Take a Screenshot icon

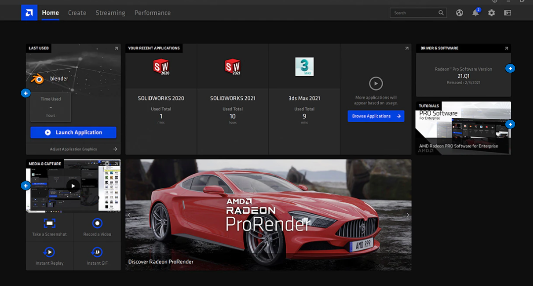(x=49, y=224)
